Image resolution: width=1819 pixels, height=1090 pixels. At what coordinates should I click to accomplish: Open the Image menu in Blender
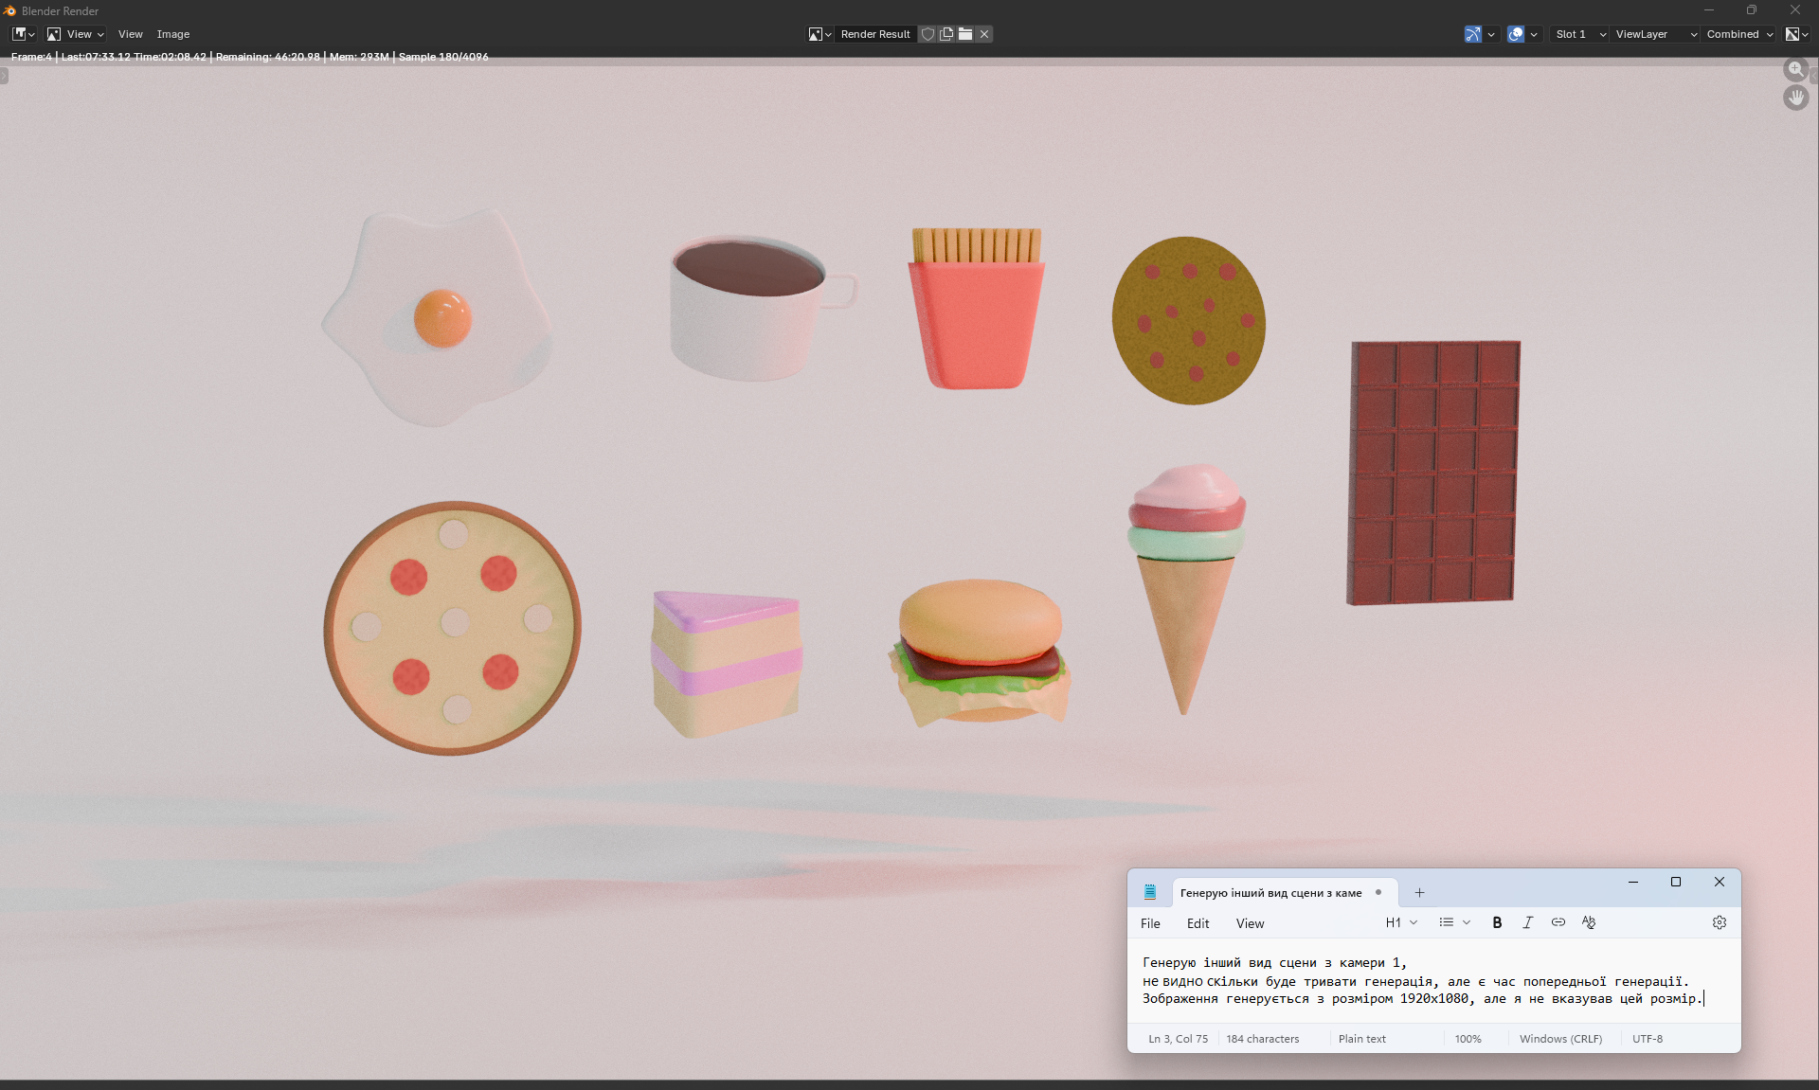pos(173,34)
